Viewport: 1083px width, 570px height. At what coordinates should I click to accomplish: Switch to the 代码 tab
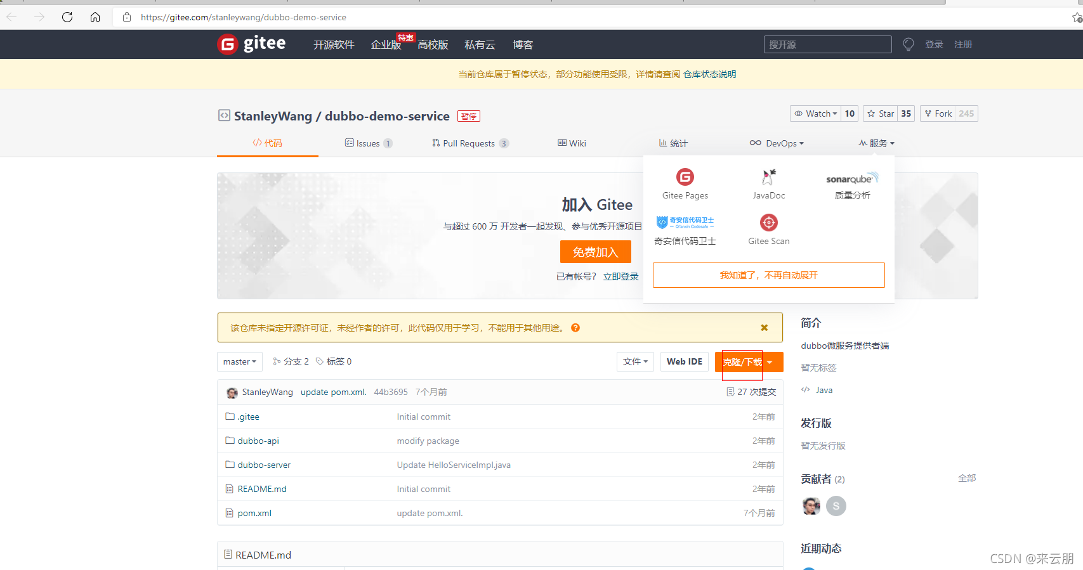click(267, 143)
